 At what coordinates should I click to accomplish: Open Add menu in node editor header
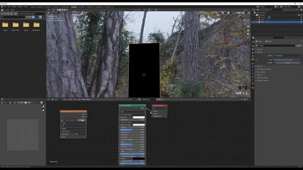75,100
